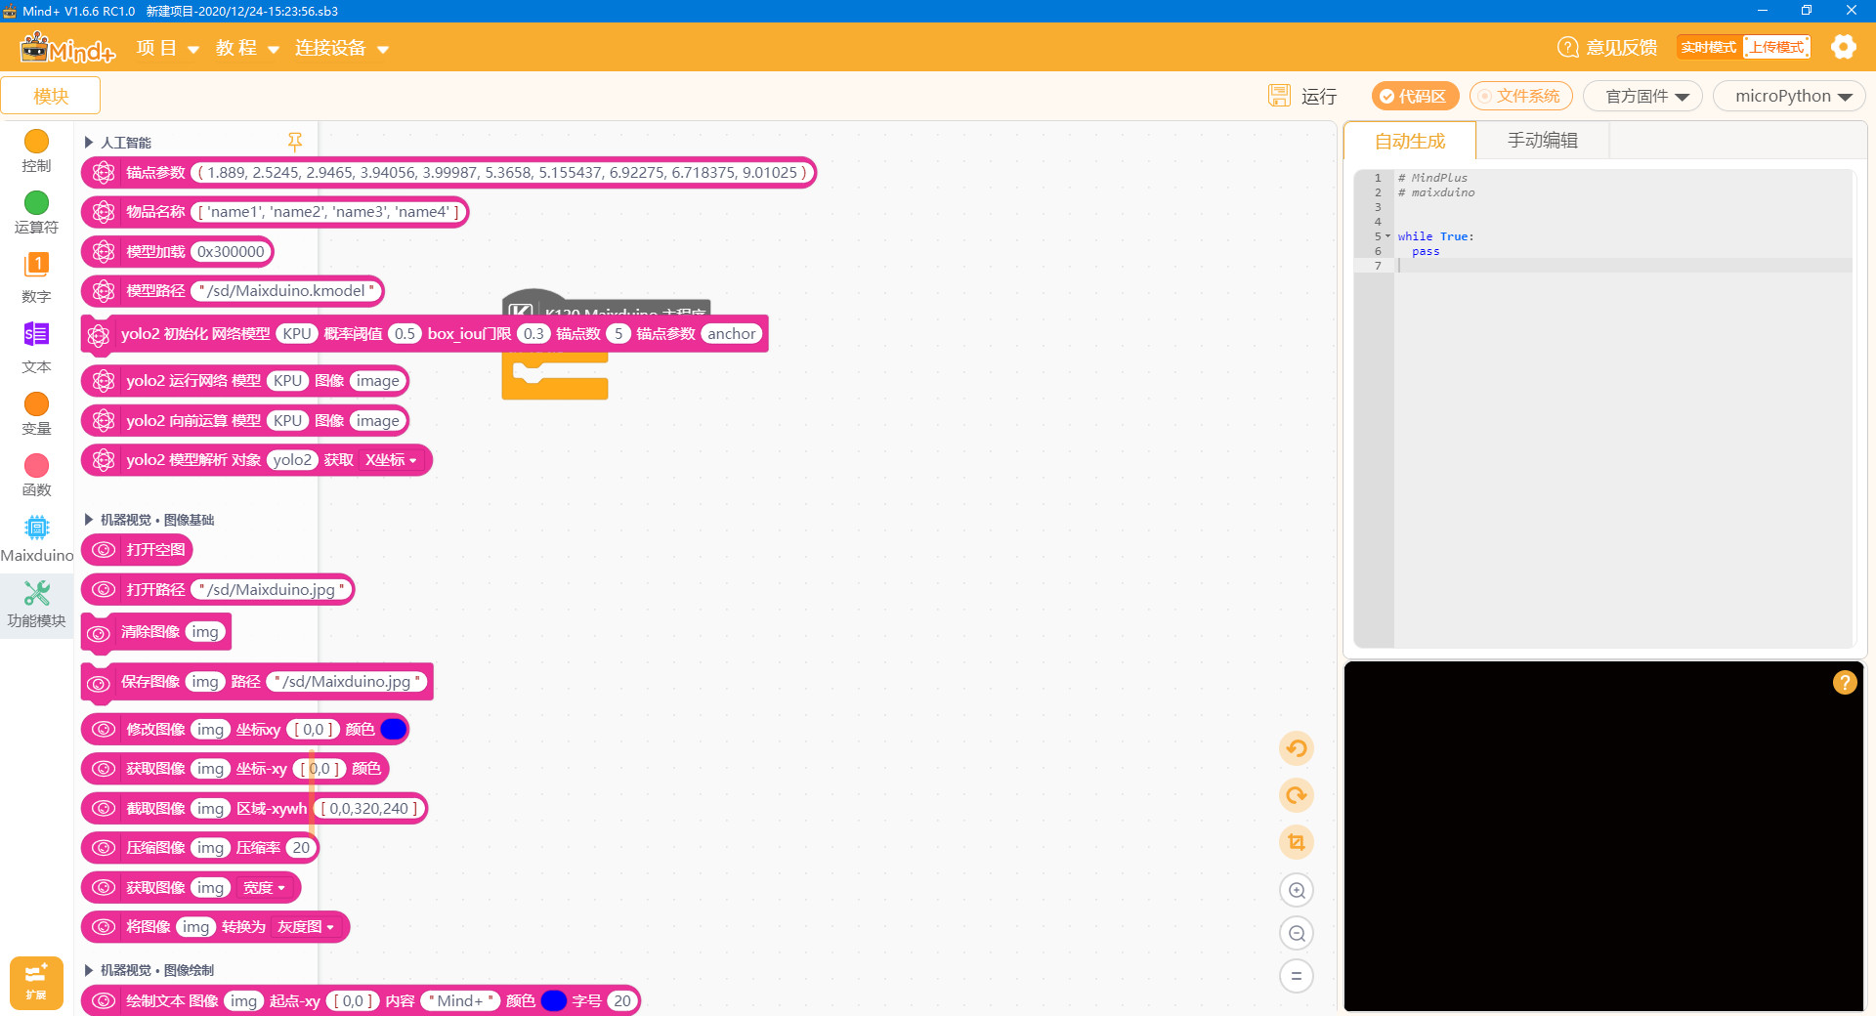Click the crop/screenshot workspace icon
Viewport: 1876px width, 1016px height.
pos(1297,842)
